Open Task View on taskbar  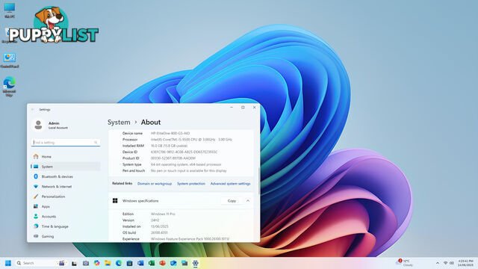tap(74, 263)
